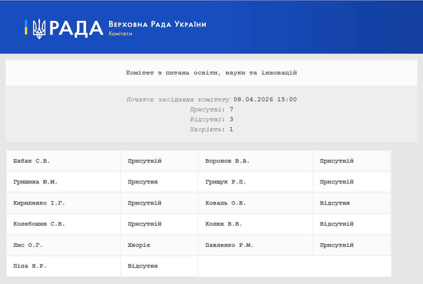The image size is (423, 284).
Task: Click the date 08.04.2026 15:00
Action: 265,99
